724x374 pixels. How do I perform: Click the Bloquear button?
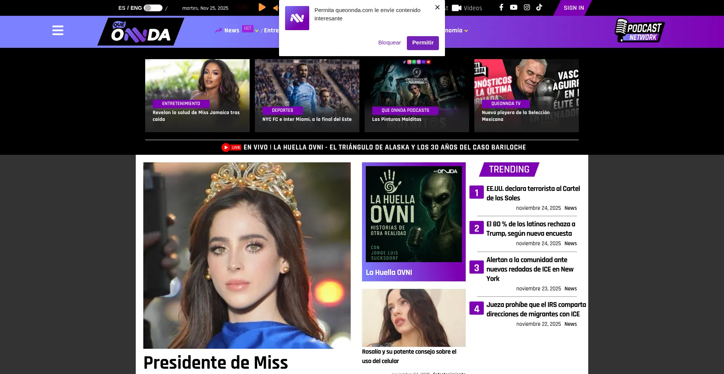coord(389,43)
